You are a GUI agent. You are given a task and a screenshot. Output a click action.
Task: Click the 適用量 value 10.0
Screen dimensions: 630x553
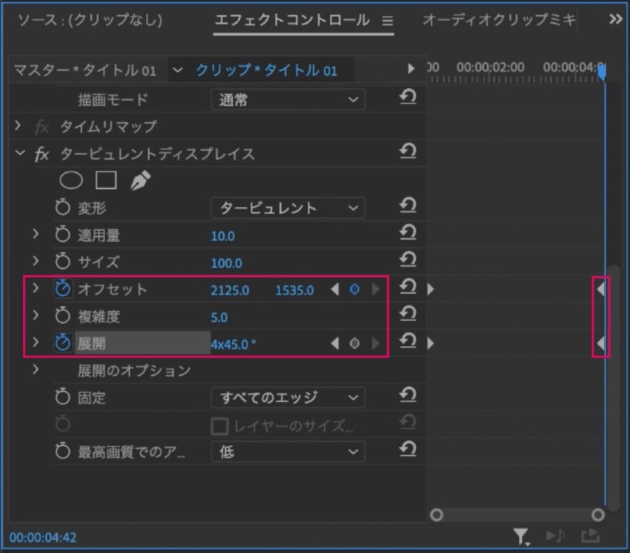[223, 236]
